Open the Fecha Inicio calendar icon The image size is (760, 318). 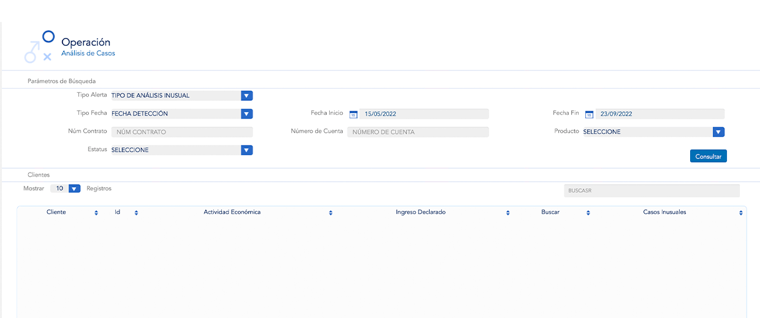coord(353,114)
